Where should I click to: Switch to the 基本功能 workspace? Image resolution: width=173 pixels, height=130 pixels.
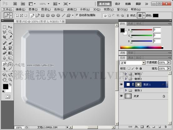pos(104,4)
